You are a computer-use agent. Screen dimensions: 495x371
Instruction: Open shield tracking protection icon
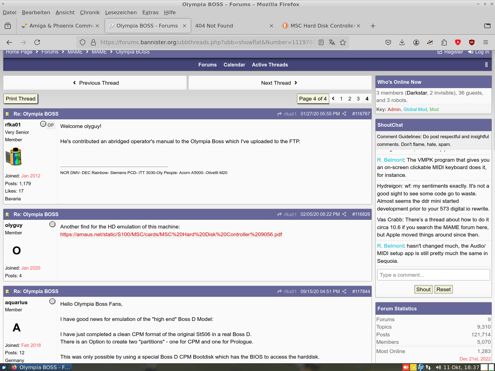[x=83, y=42]
